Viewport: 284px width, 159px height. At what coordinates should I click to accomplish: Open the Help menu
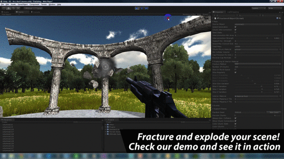pos(59,4)
